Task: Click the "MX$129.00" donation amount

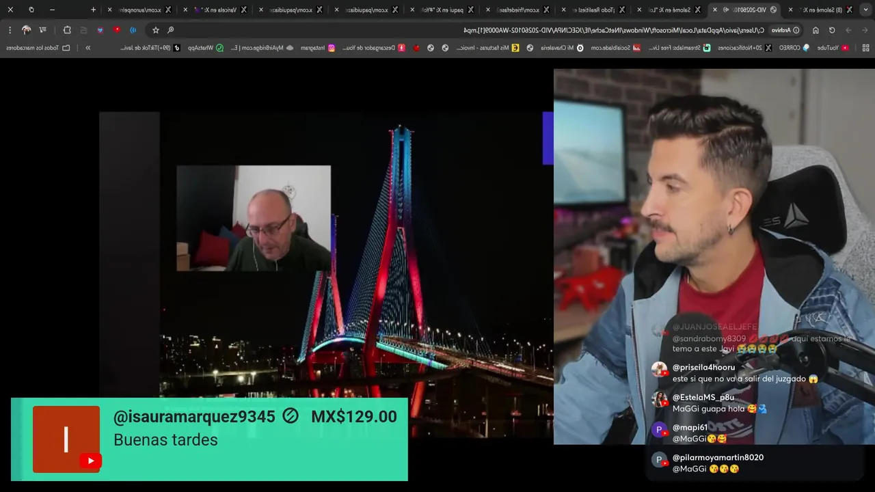Action: [353, 417]
